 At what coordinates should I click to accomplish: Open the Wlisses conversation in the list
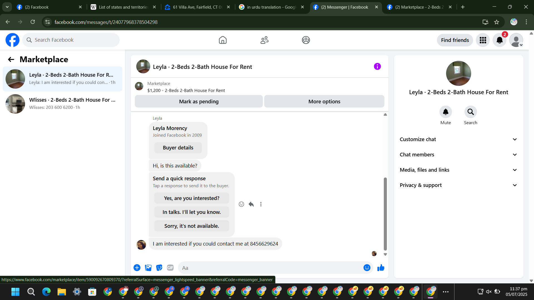(63, 104)
